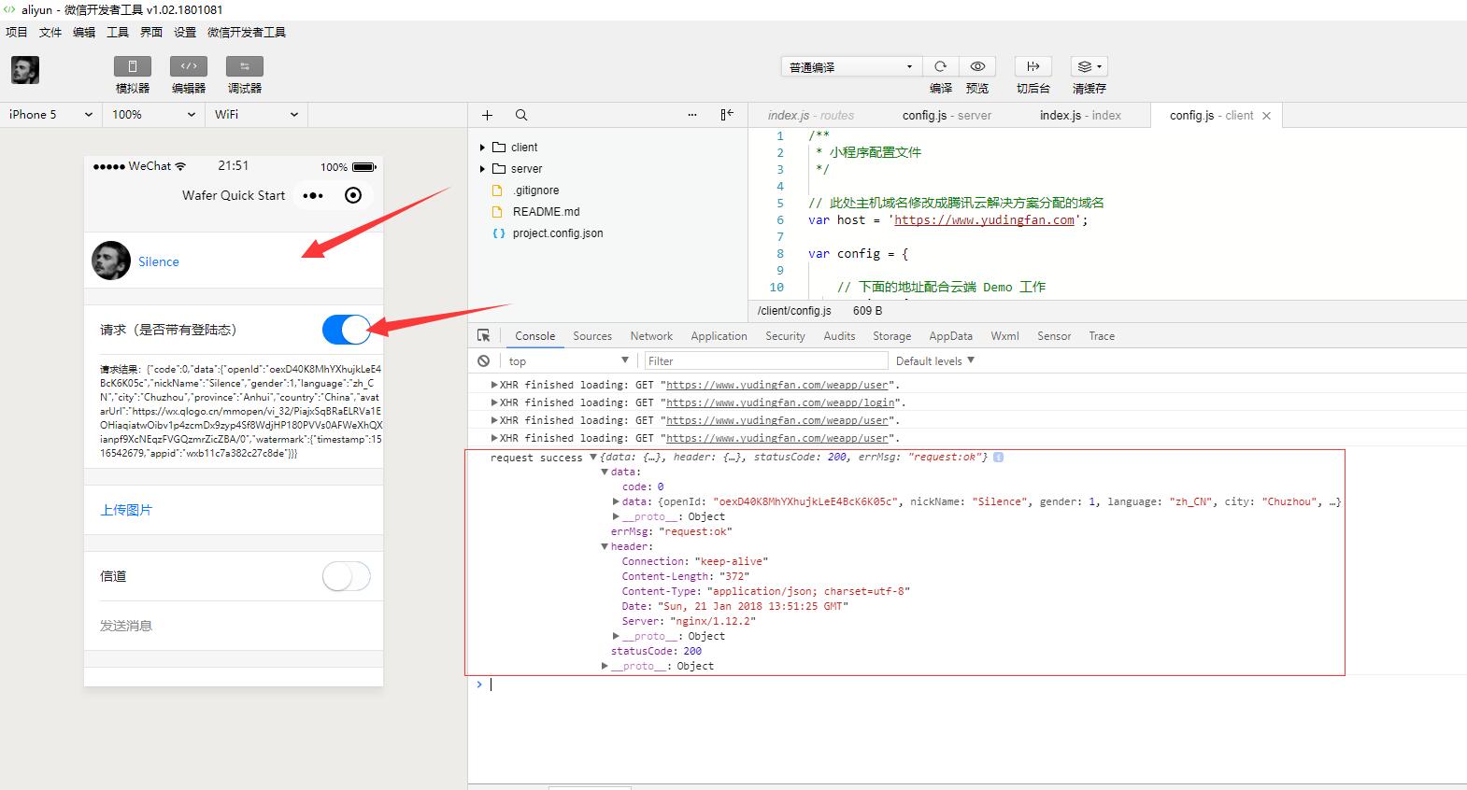The height and width of the screenshot is (790, 1467).
Task: Open the clear cache layers icon
Action: click(1090, 66)
